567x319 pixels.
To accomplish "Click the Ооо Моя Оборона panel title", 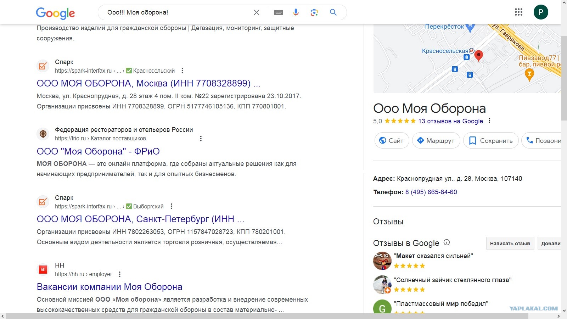I will [430, 108].
